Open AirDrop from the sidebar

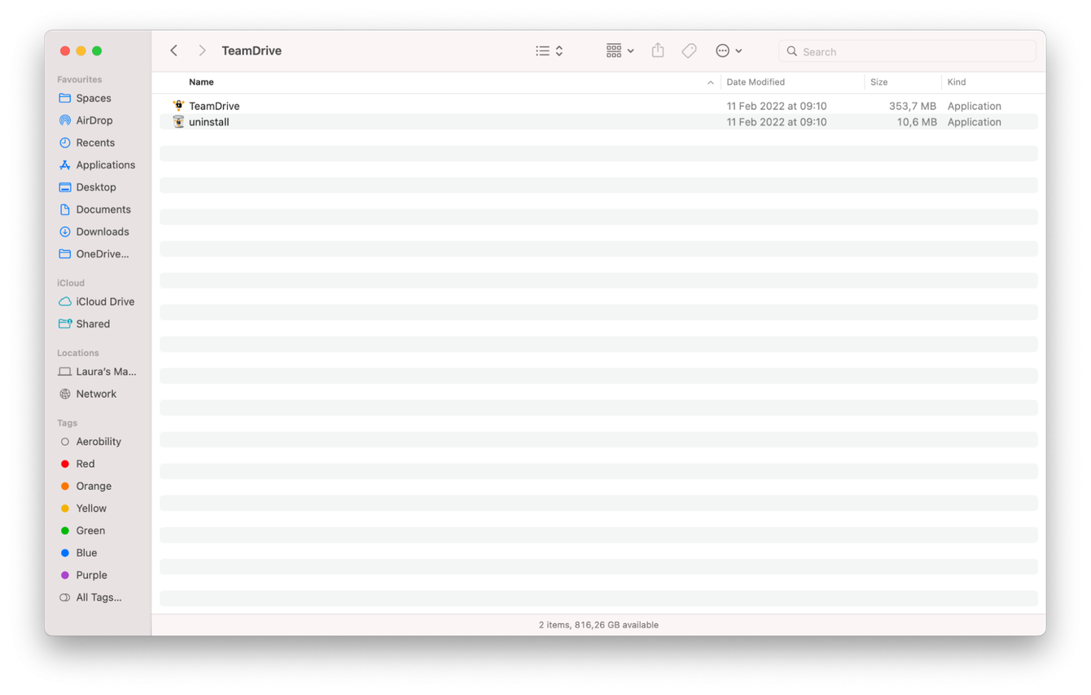[94, 121]
